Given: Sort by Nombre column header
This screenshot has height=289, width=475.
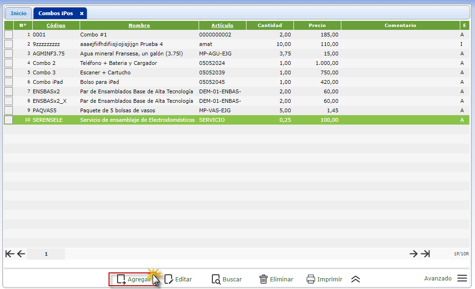Looking at the screenshot, I should 139,26.
